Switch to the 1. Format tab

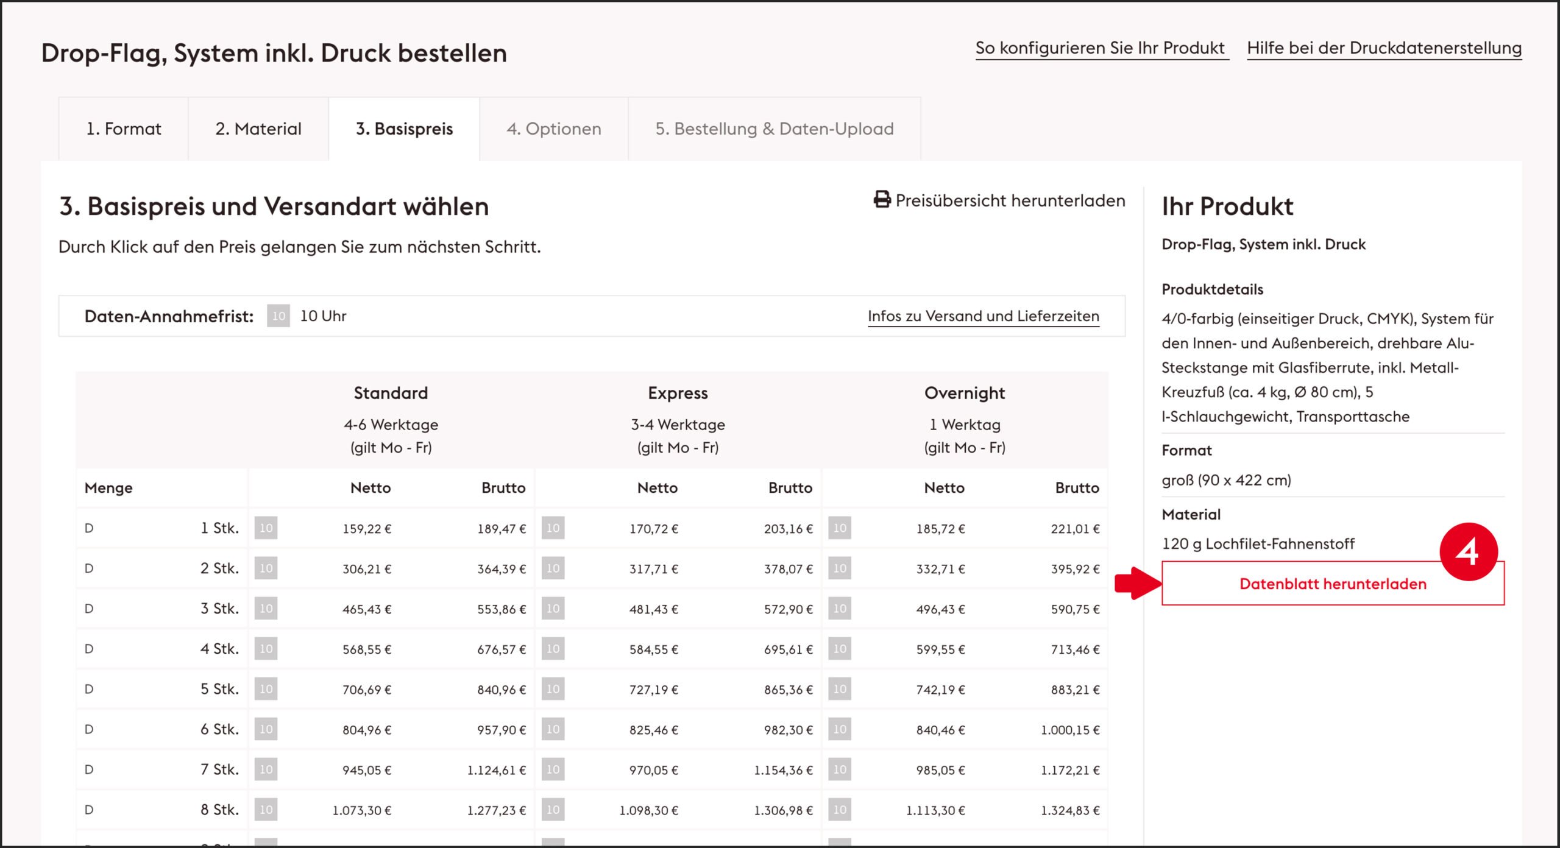coord(124,129)
